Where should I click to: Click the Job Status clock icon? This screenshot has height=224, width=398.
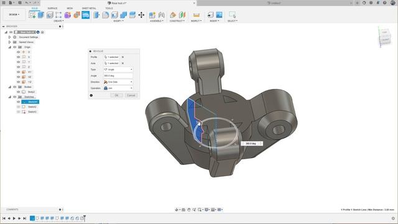coord(371,2)
